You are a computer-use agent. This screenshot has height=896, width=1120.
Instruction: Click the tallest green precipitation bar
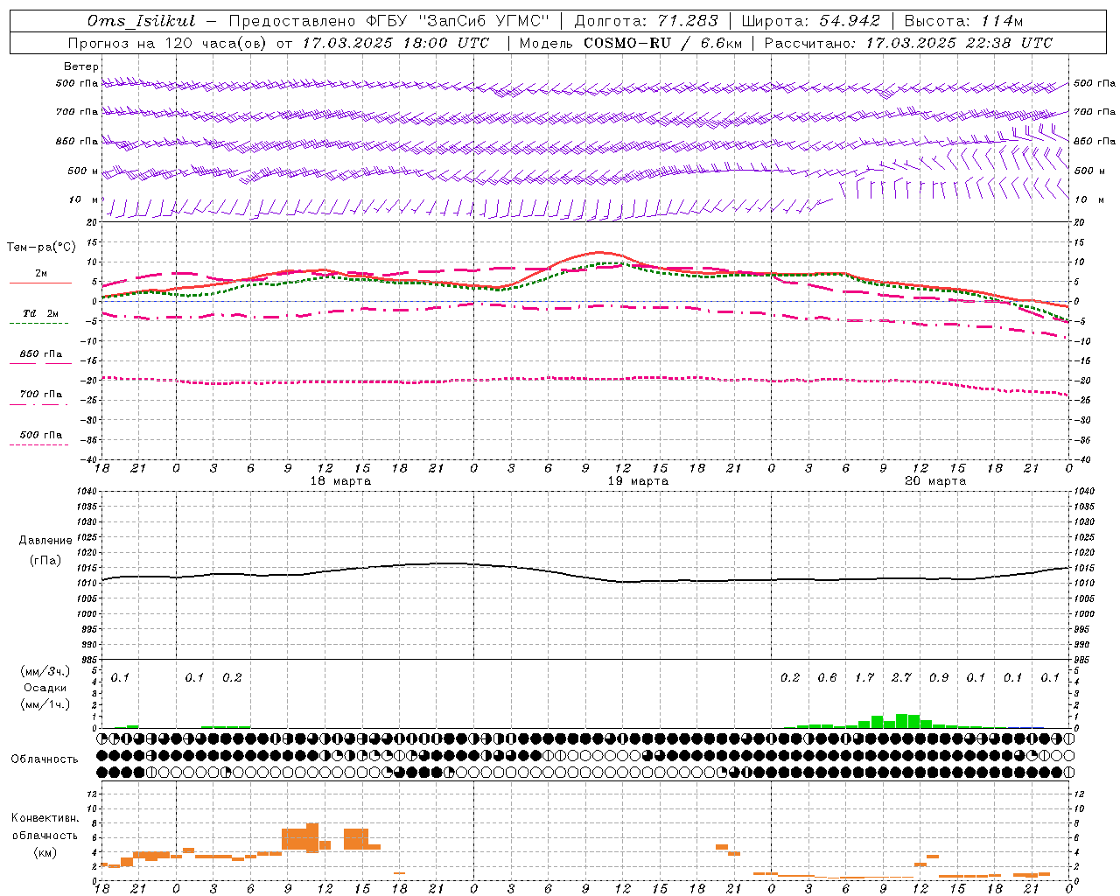point(901,721)
